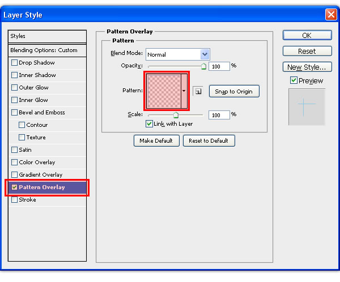Click Make Default button
Screen dimensions: 340x282
(x=156, y=140)
